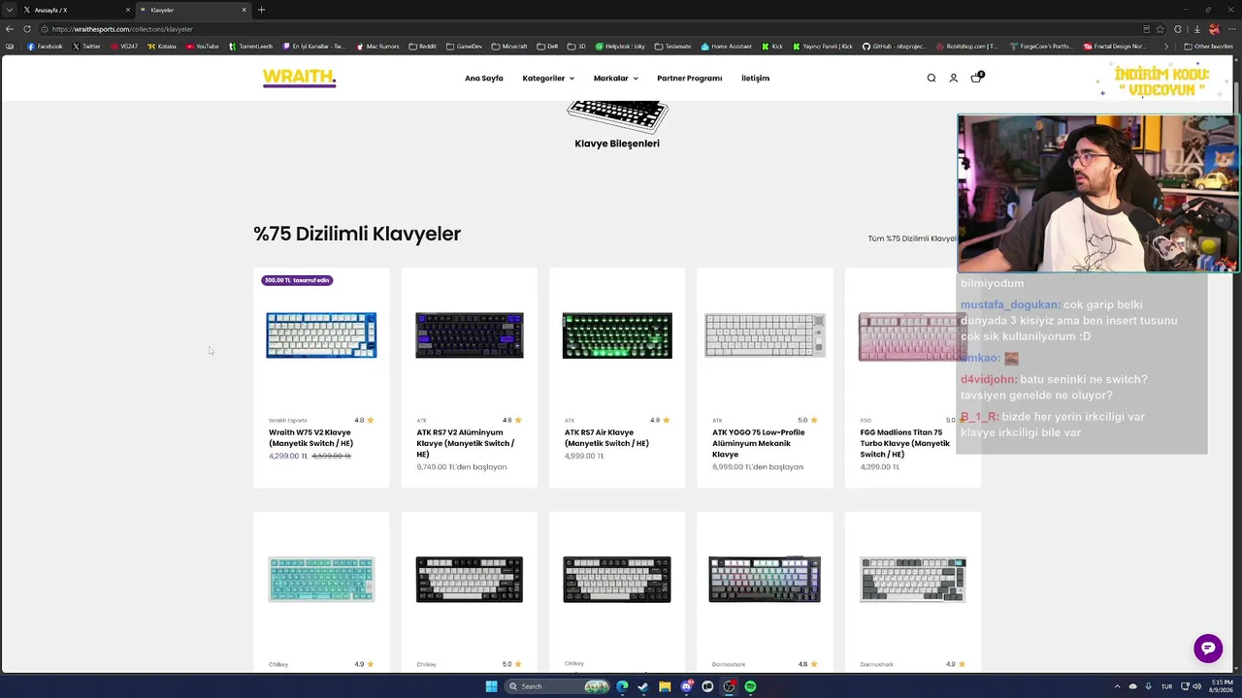Open Wraith W75 V2 Klavye product title
1242x698 pixels.
(x=310, y=438)
